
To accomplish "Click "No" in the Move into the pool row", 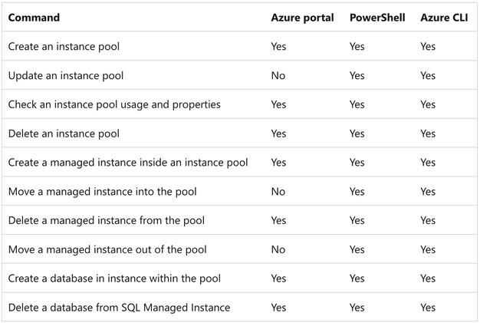I will point(278,192).
